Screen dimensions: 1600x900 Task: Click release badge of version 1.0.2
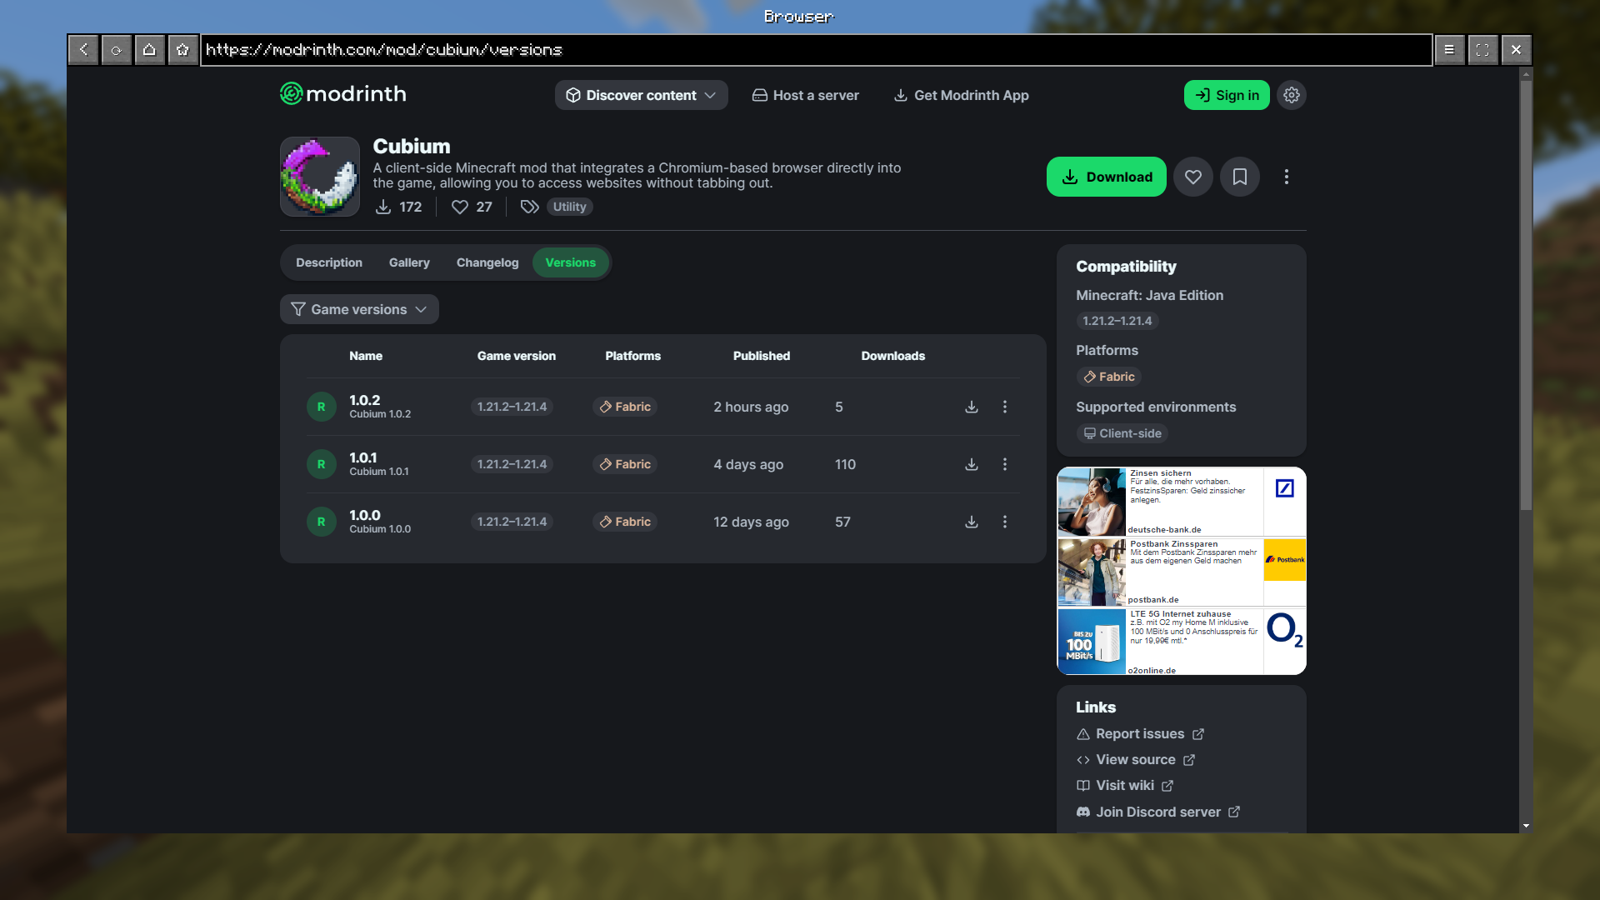[x=321, y=407]
